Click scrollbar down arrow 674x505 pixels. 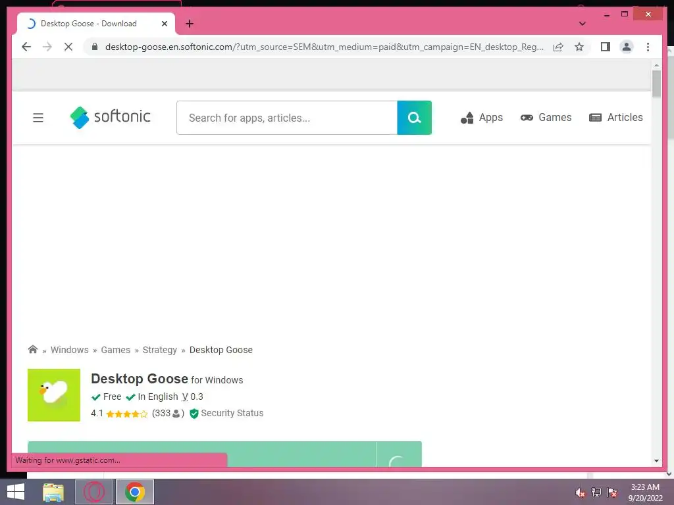pyautogui.click(x=656, y=461)
